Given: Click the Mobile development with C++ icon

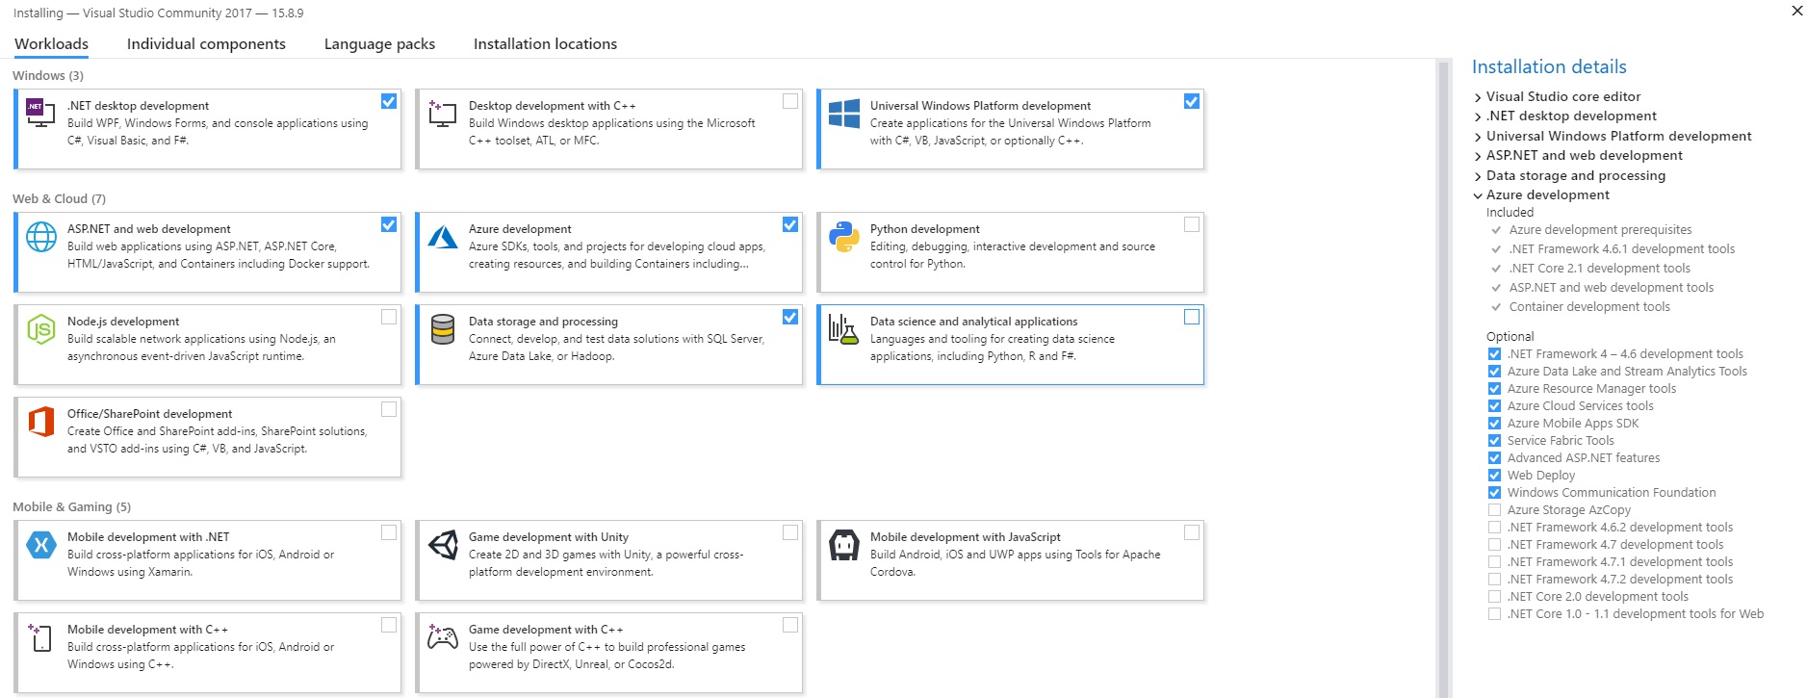Looking at the screenshot, I should tap(40, 637).
